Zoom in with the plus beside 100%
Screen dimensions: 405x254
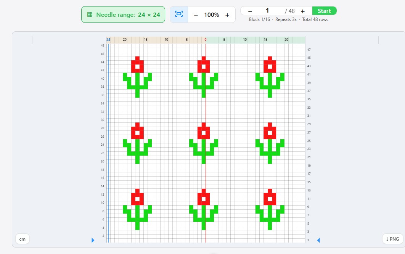point(227,15)
